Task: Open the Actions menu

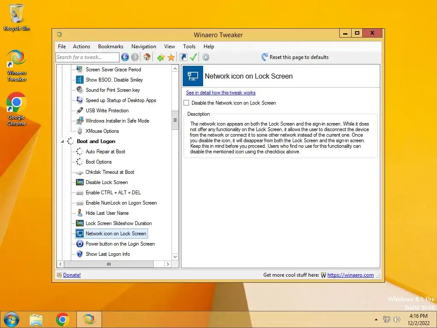Action: pos(82,47)
